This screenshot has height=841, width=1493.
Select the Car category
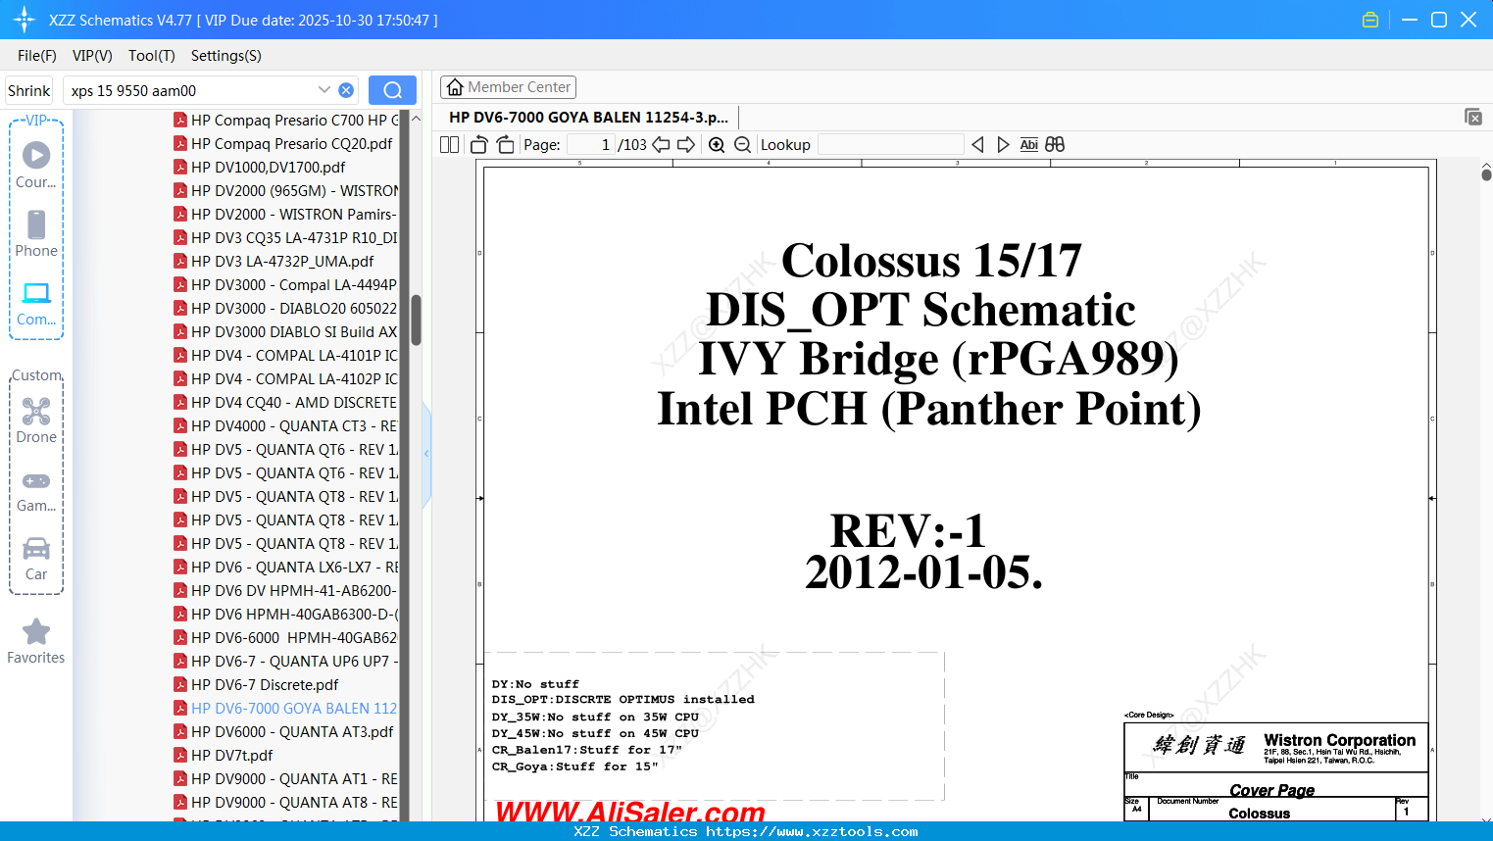tap(36, 558)
